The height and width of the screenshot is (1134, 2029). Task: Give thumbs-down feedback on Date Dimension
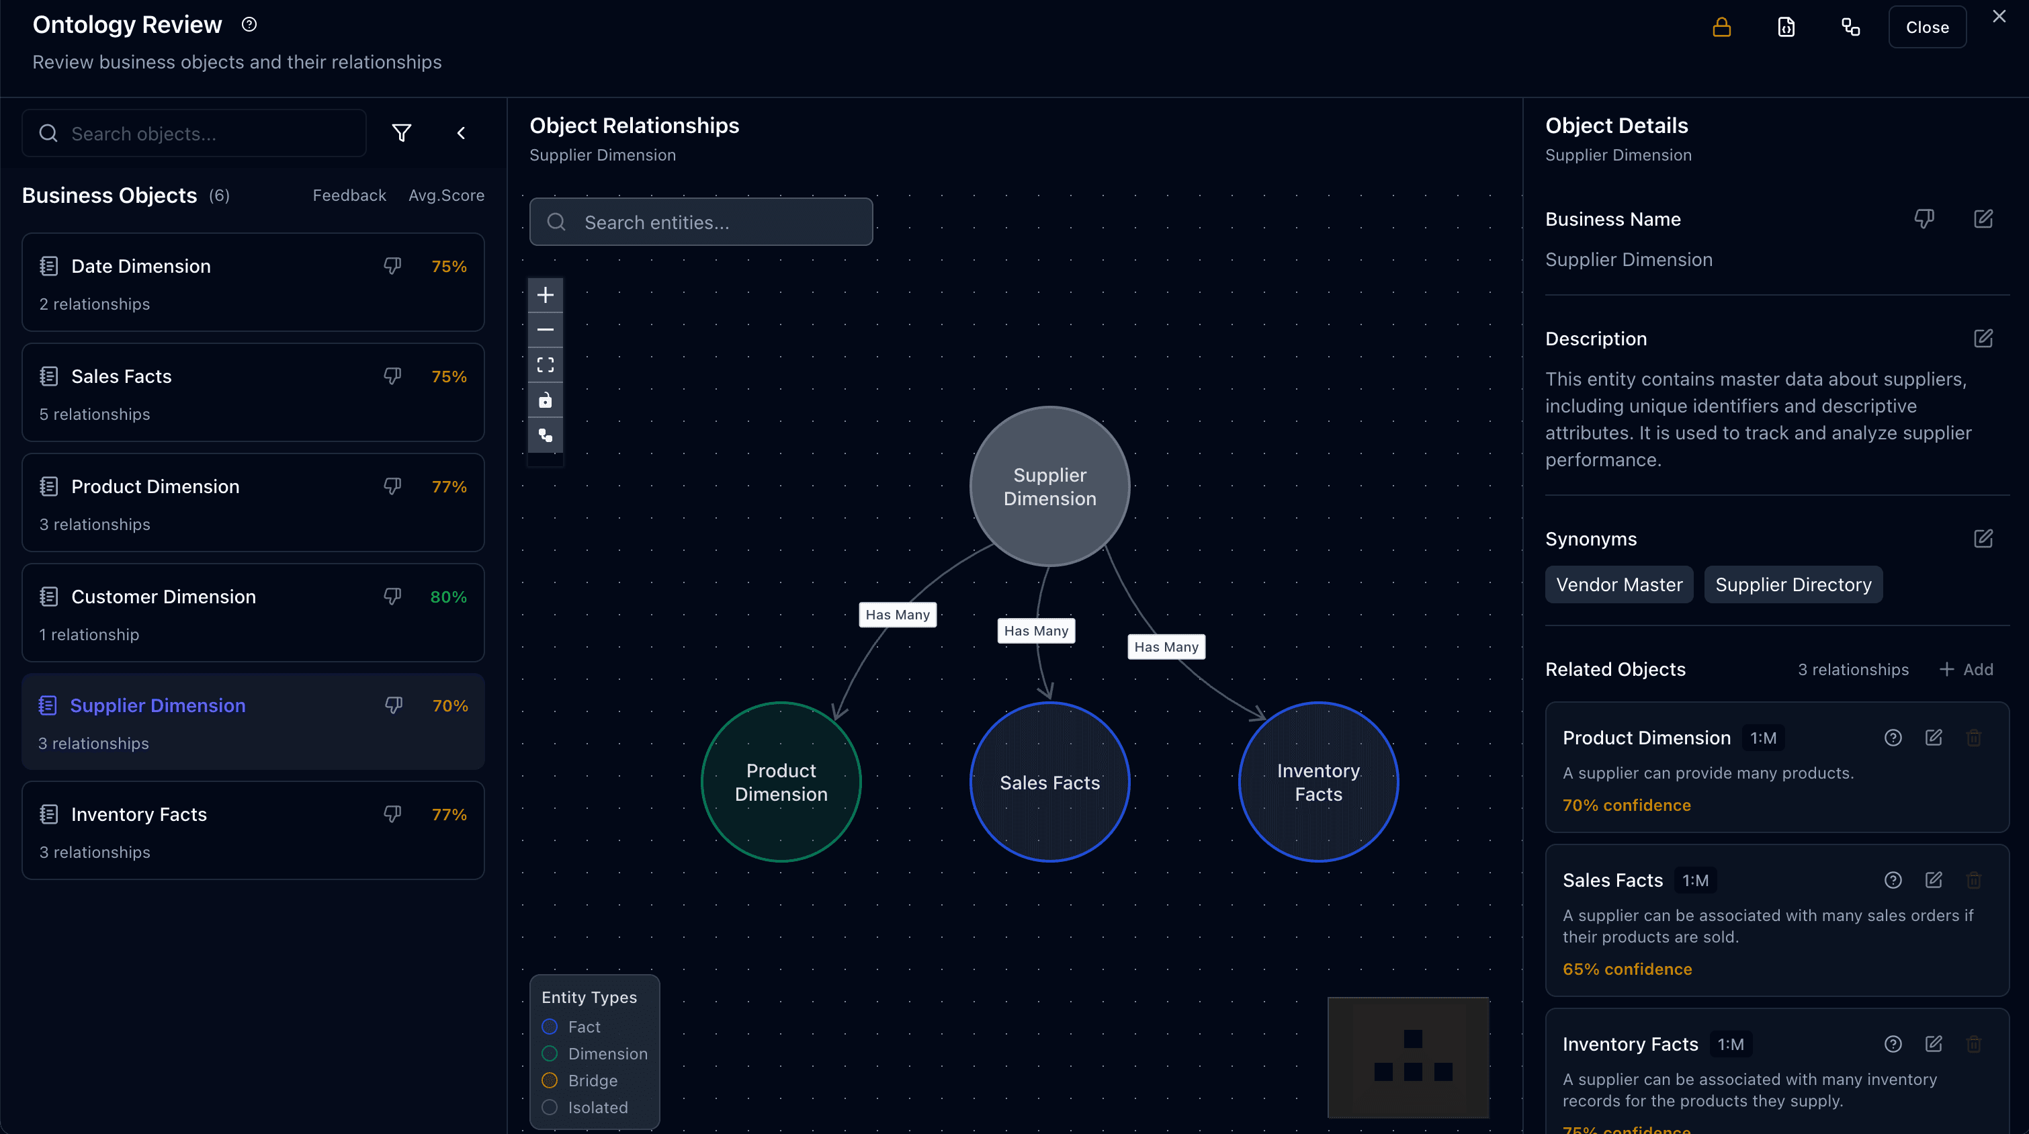click(x=392, y=265)
